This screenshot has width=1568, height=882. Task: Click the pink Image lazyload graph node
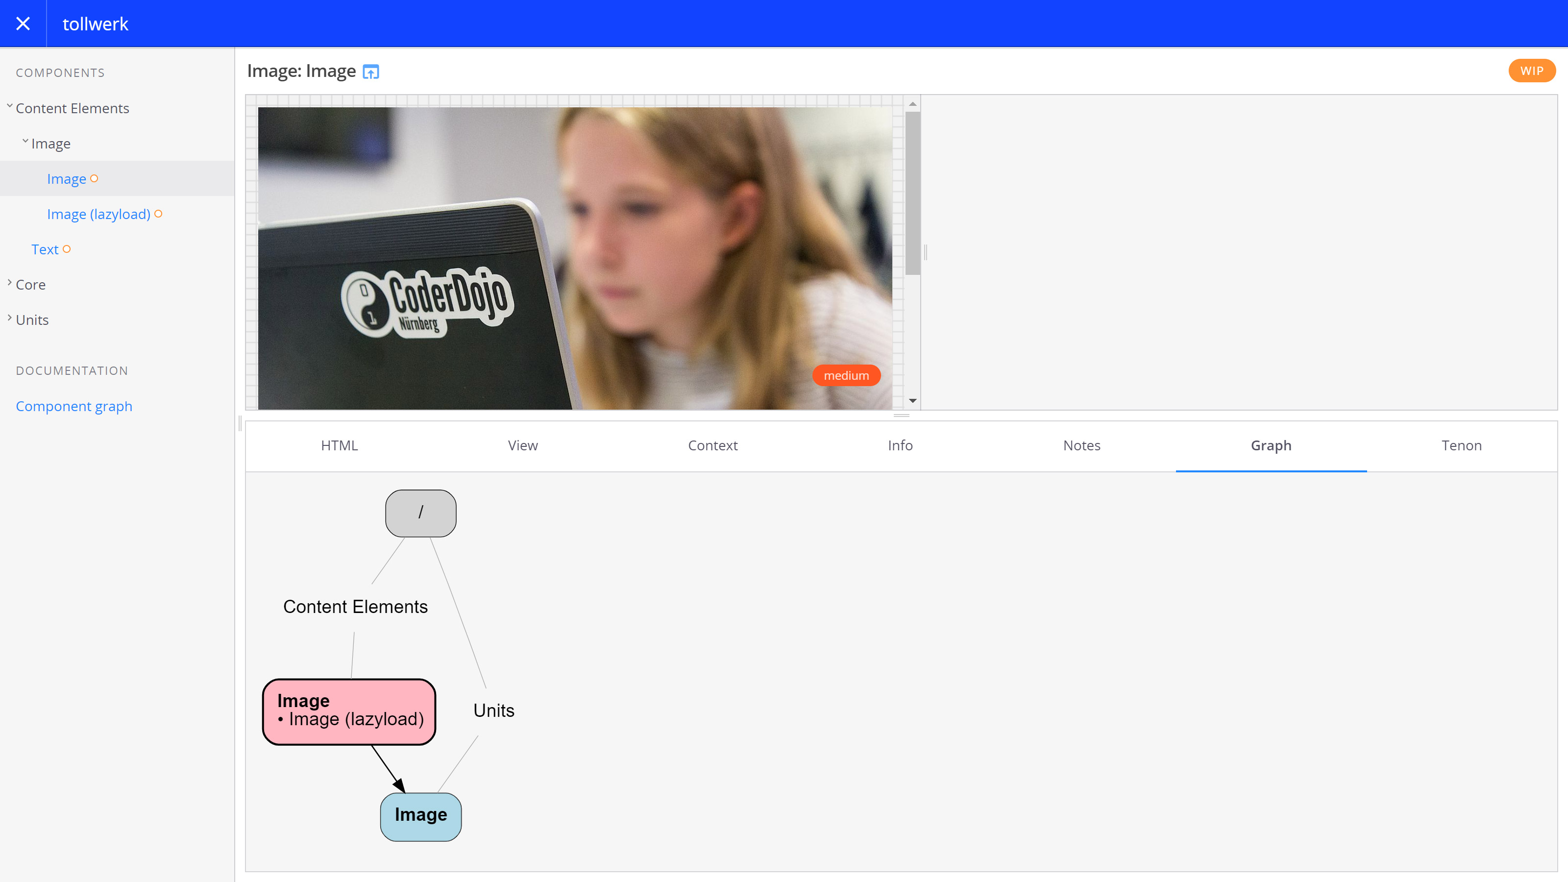349,711
